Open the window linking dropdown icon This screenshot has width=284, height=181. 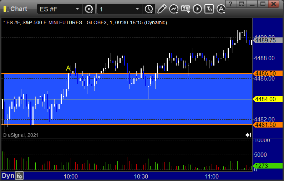(242, 4)
